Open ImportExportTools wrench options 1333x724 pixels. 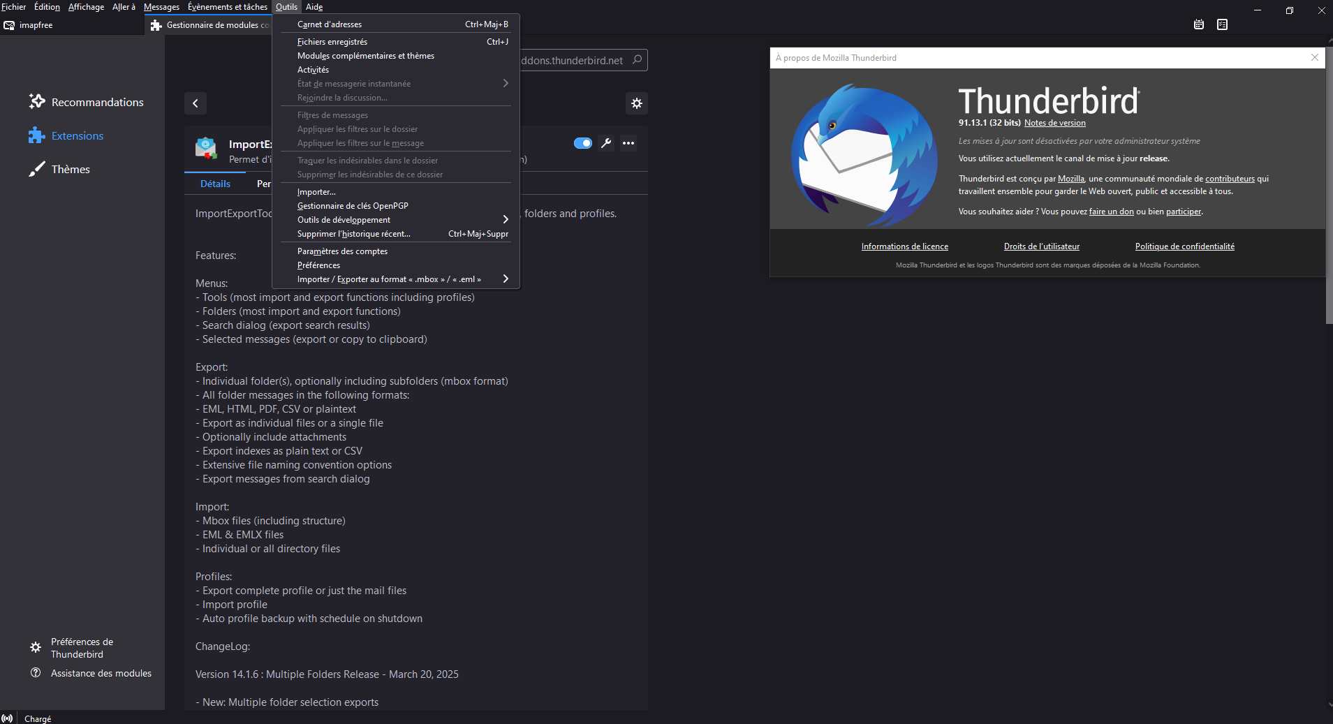[x=606, y=143]
